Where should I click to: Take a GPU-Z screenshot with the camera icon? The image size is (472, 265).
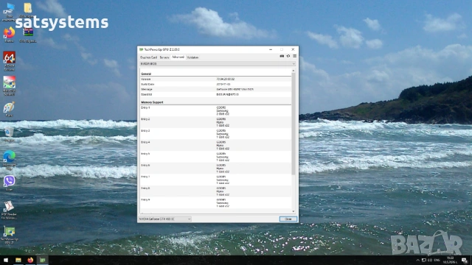pyautogui.click(x=282, y=56)
